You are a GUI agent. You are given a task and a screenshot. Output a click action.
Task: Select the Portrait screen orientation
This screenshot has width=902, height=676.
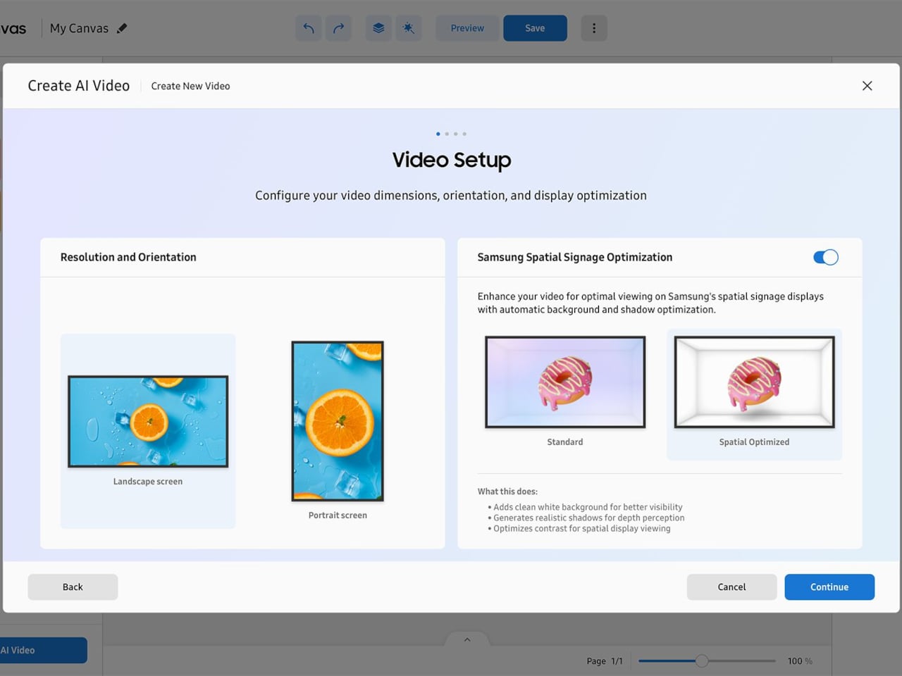[338, 421]
